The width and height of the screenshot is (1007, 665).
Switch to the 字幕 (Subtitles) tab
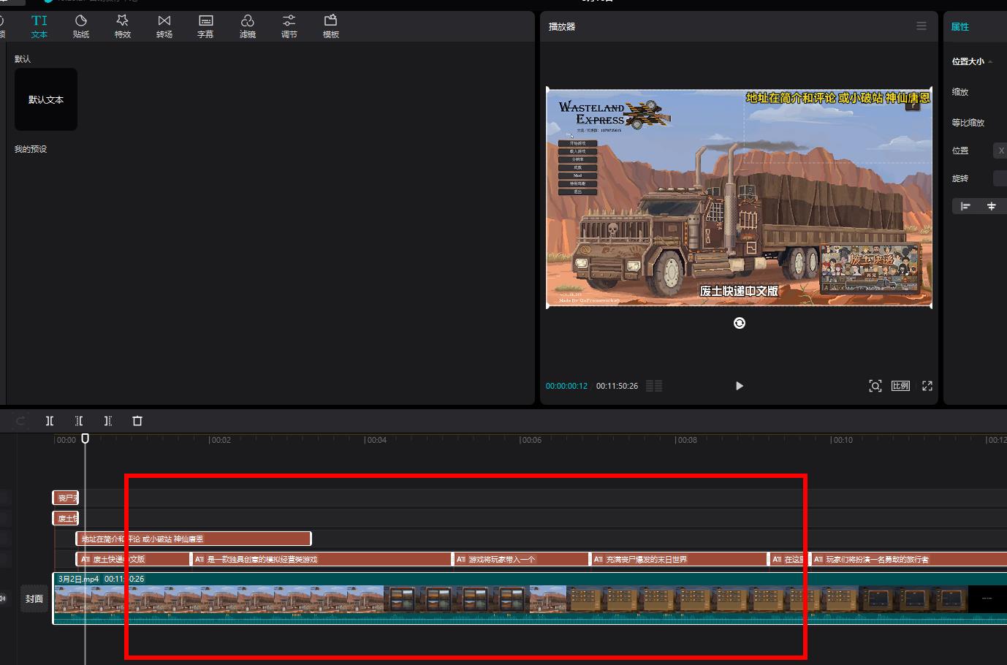click(206, 26)
